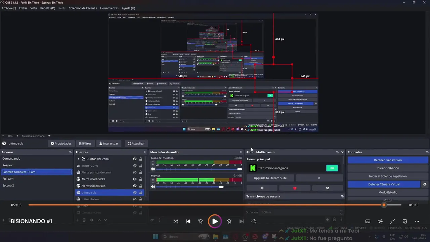Open virtual camera settings gear
Screen dimensions: 430x242
coord(425,184)
